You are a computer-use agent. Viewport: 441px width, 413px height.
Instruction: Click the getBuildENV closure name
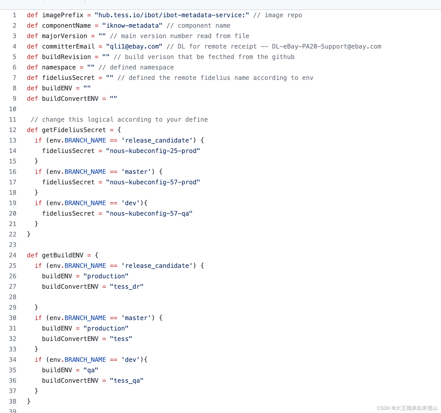(63, 255)
